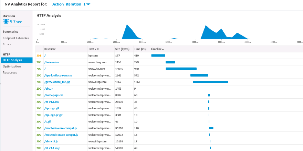Click the /mootools-core-compat.js link
The height and width of the screenshot is (151, 303).
click(61, 128)
